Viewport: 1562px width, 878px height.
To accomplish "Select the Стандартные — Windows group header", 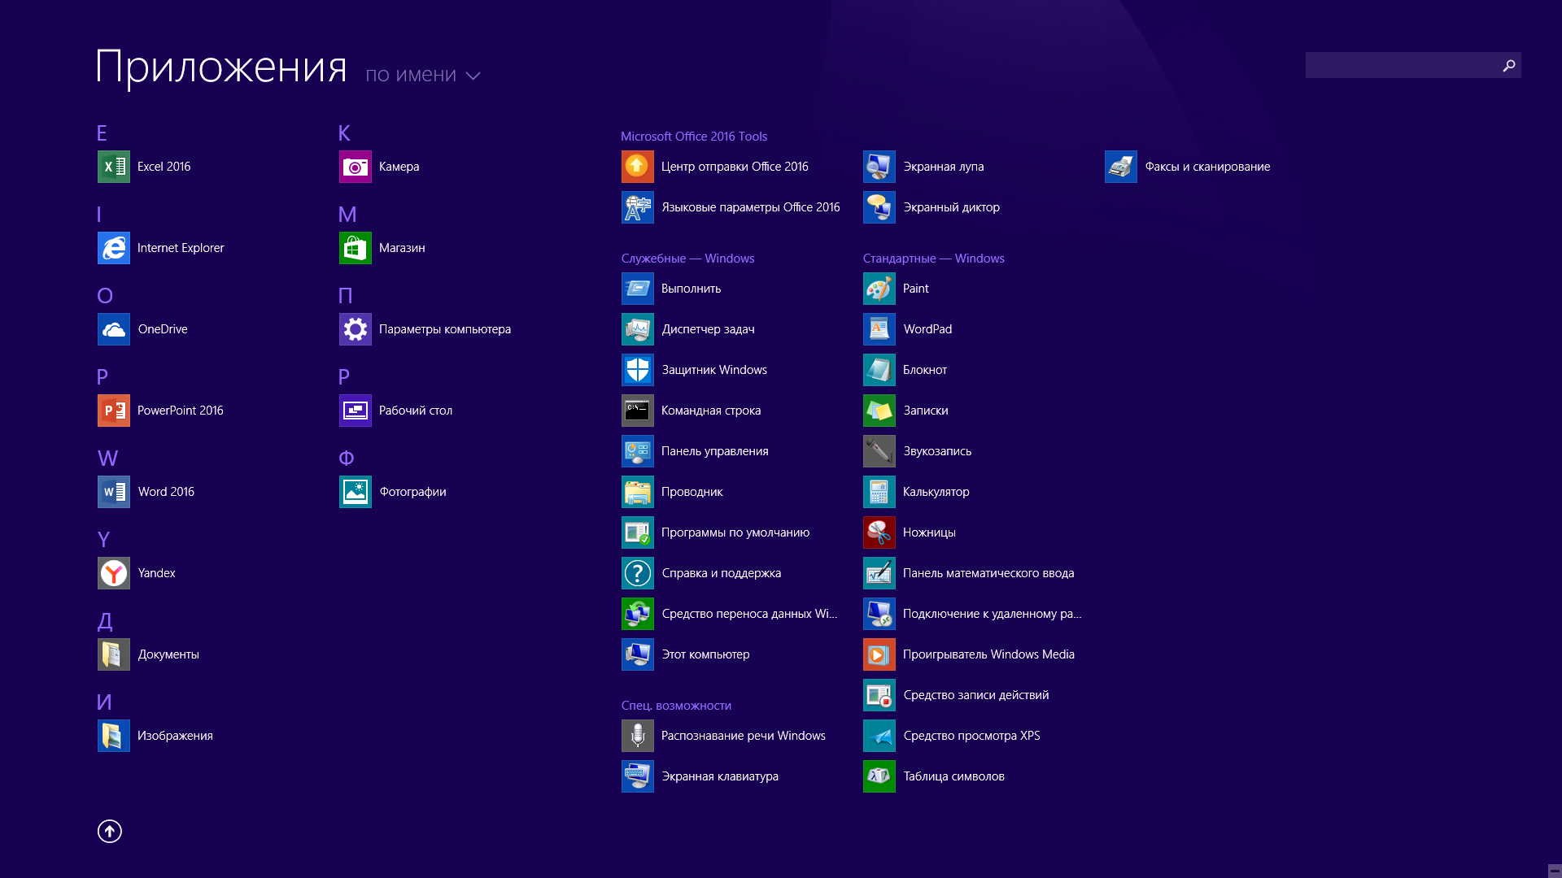I will [x=933, y=259].
